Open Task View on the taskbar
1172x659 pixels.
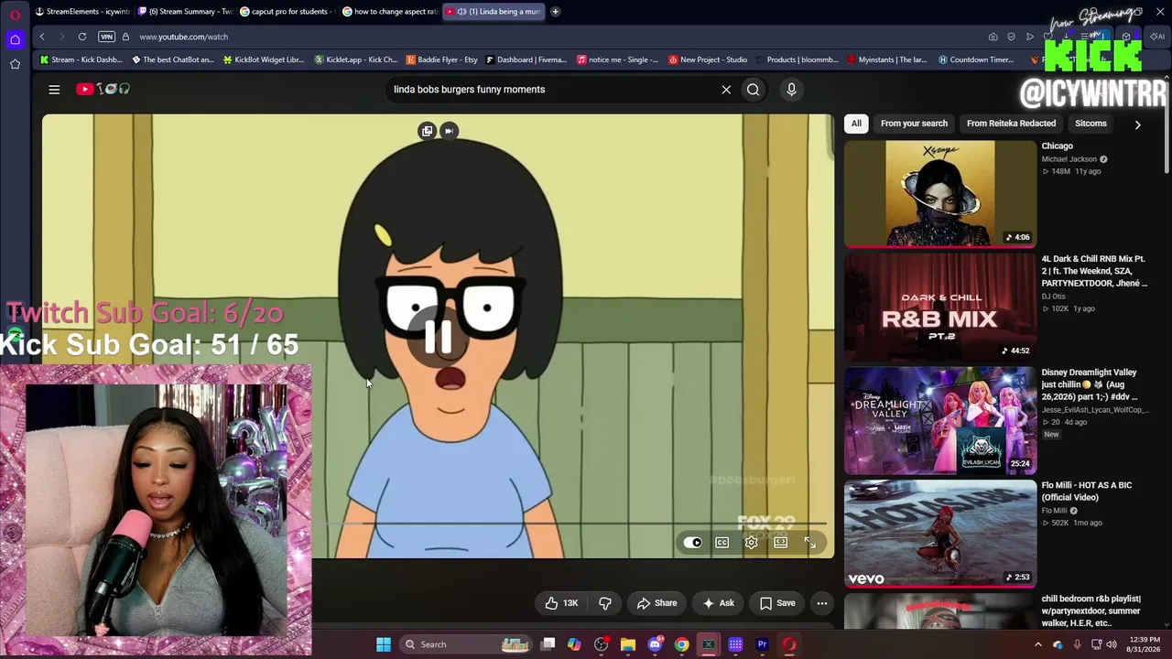tap(548, 644)
